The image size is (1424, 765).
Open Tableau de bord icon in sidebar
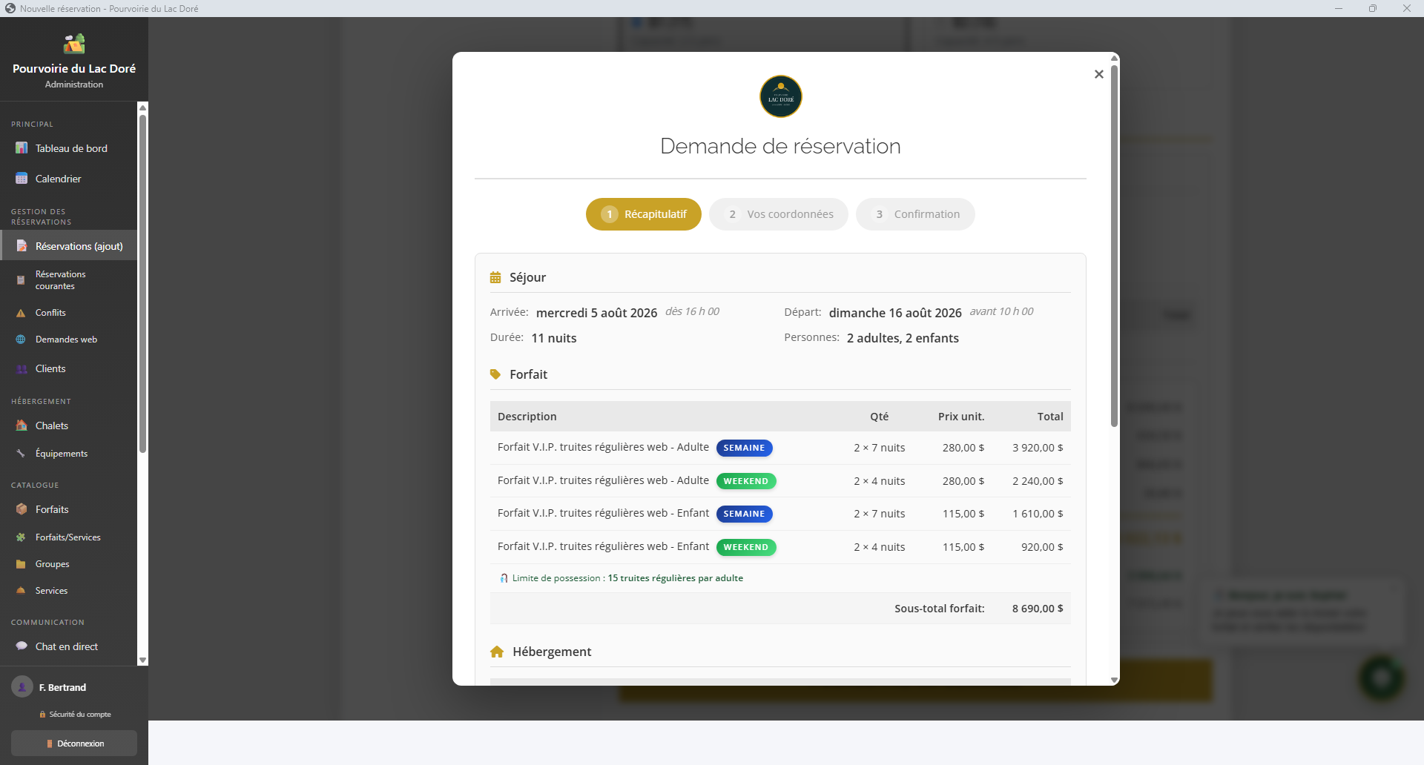pyautogui.click(x=22, y=148)
